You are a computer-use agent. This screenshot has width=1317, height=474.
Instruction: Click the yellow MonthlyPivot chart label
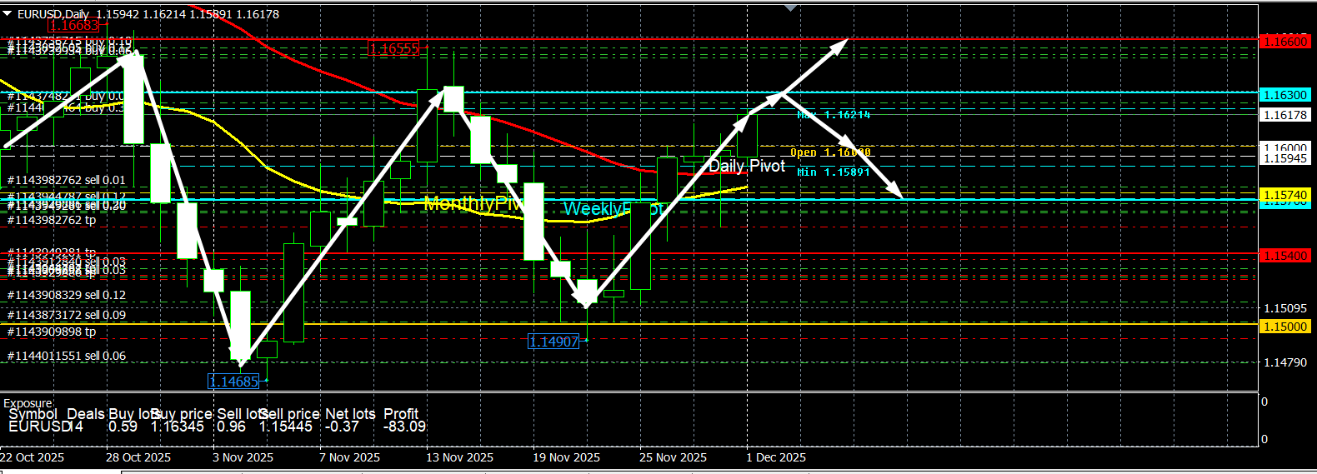[473, 203]
